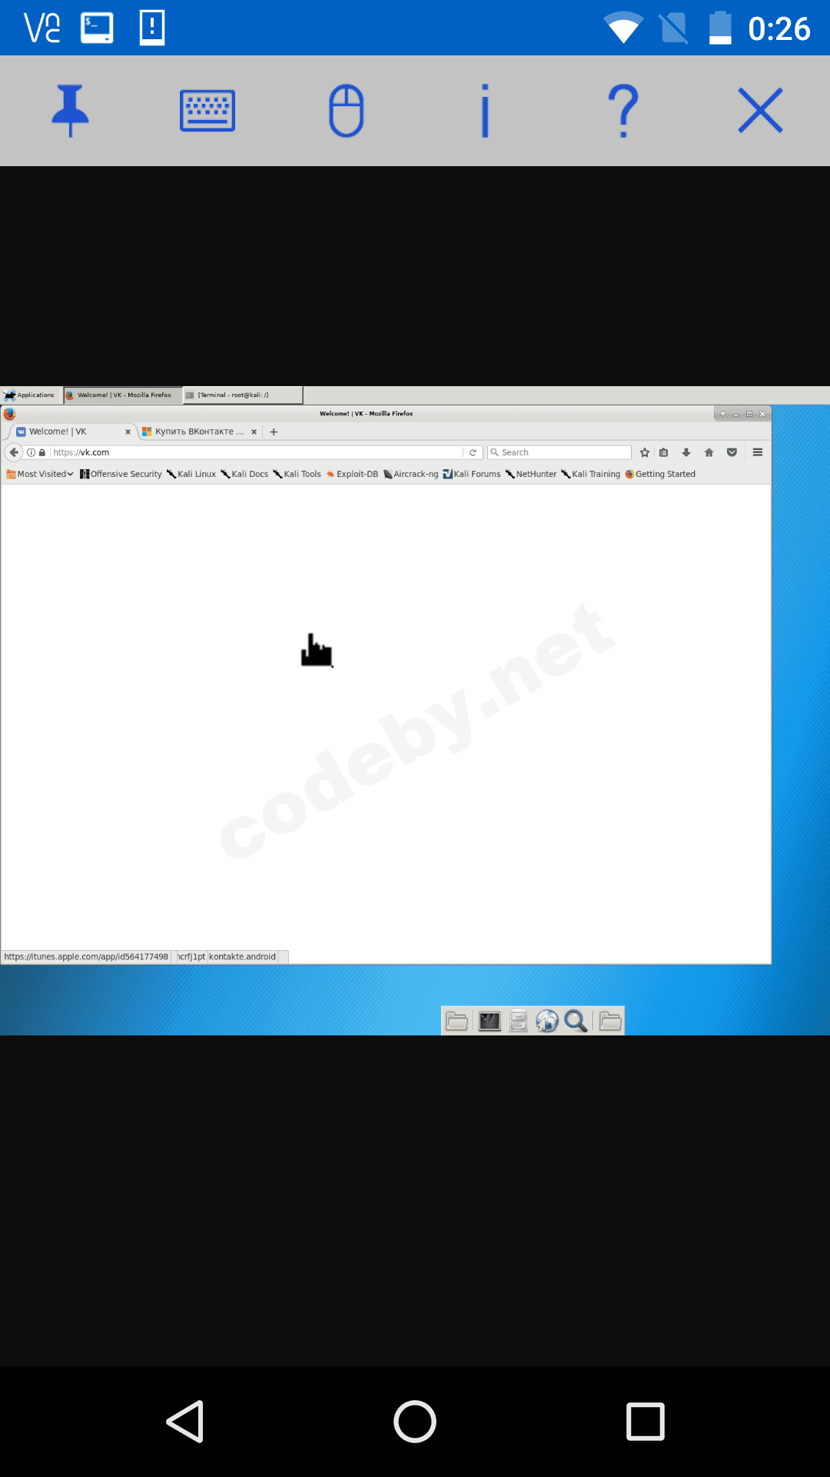Close the VNC session with the X icon
The height and width of the screenshot is (1477, 830).
[x=761, y=111]
